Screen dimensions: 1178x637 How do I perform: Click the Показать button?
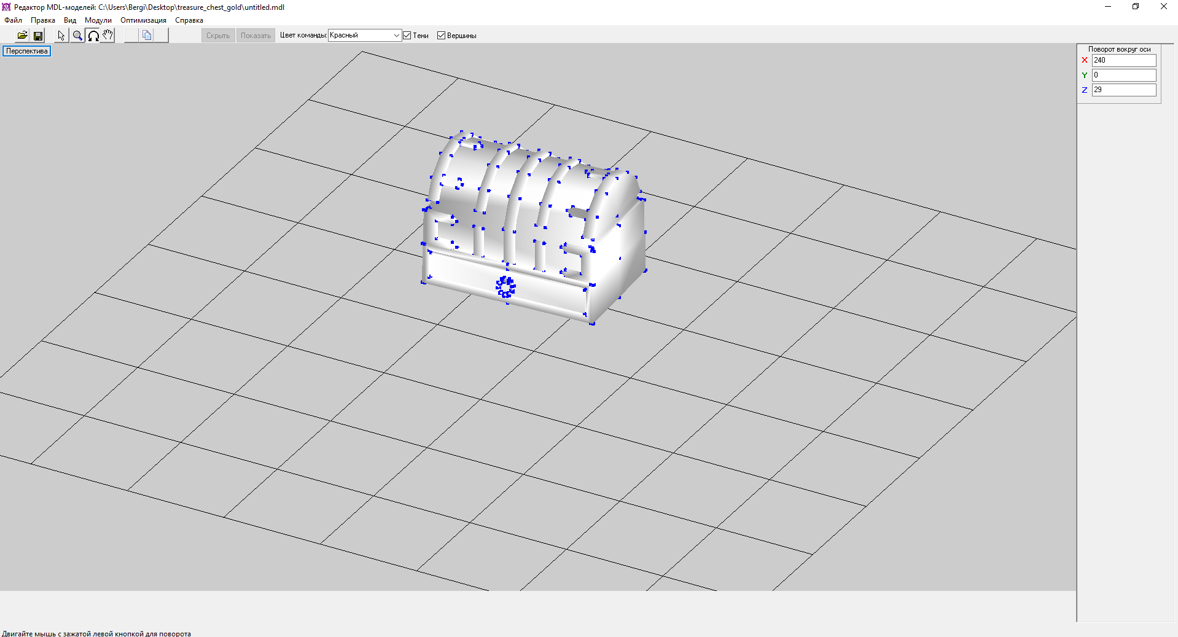[255, 36]
